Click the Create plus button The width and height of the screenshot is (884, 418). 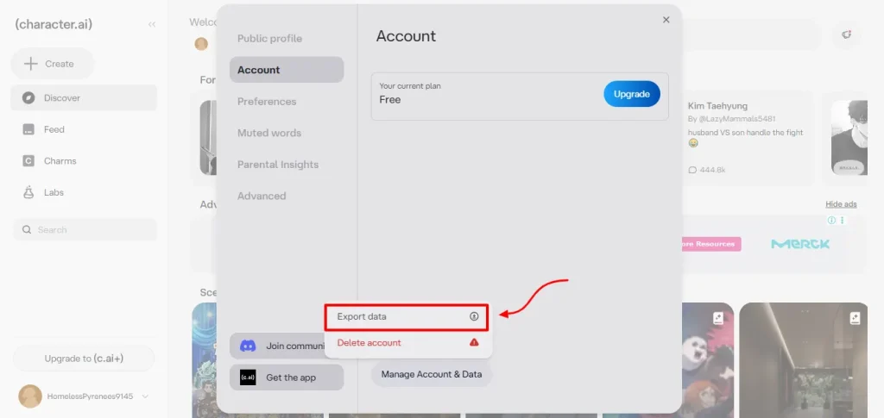(53, 64)
